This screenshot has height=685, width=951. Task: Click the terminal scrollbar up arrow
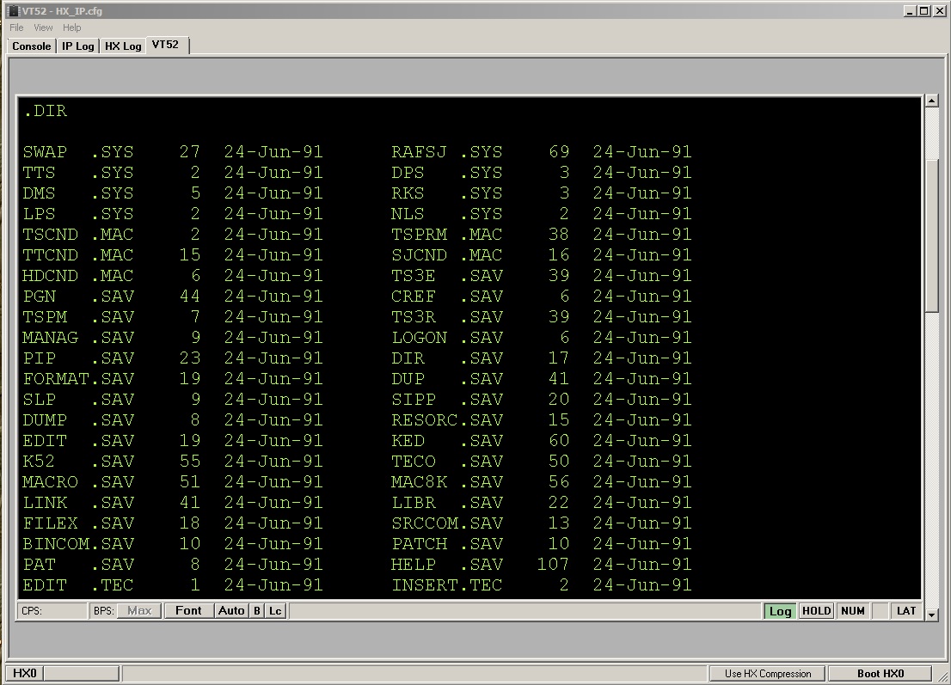coord(931,101)
